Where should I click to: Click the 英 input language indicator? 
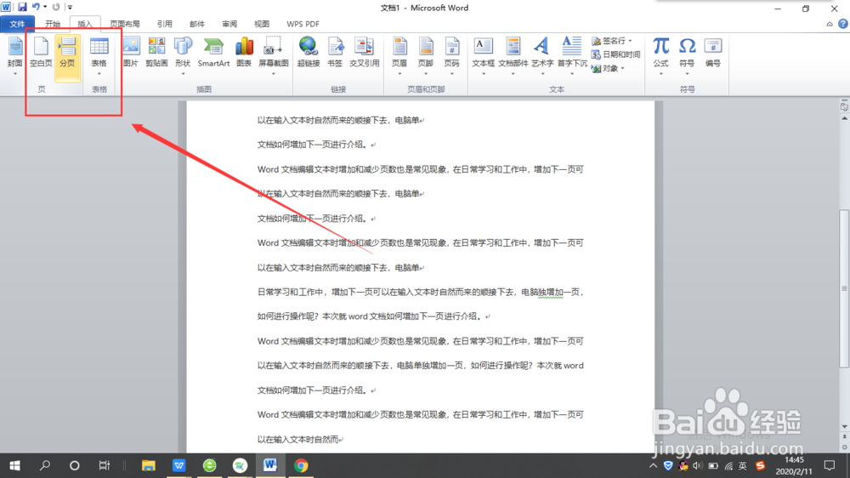(x=743, y=466)
